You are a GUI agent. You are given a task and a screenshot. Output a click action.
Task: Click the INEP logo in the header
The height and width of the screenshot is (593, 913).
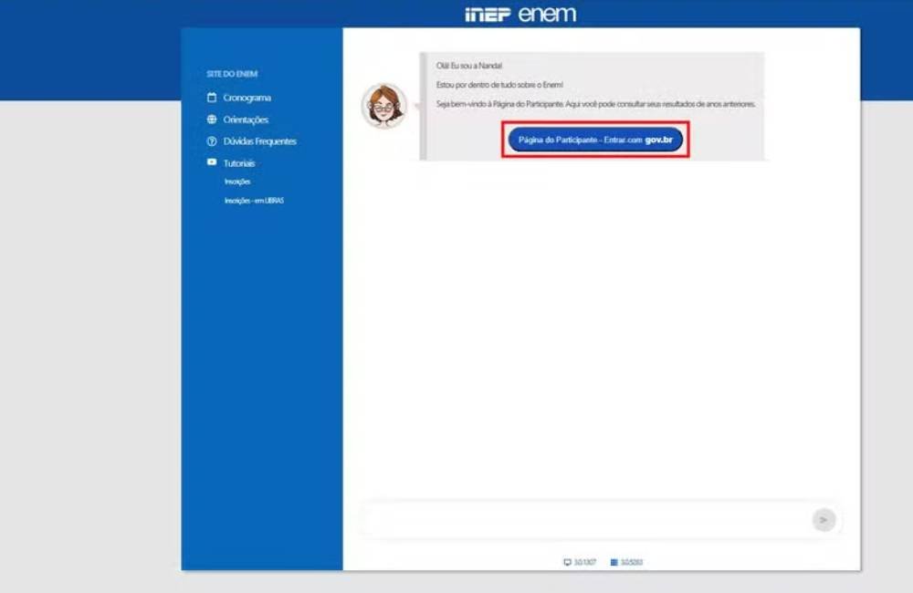(488, 15)
